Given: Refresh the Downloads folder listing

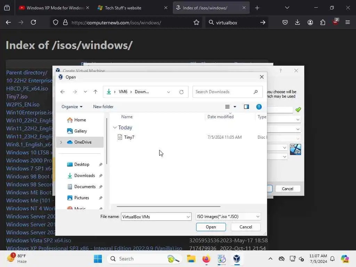Looking at the screenshot, I should [181, 92].
